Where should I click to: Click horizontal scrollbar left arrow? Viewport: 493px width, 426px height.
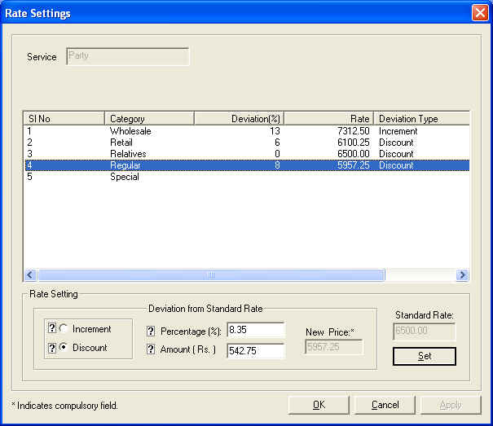click(x=30, y=275)
